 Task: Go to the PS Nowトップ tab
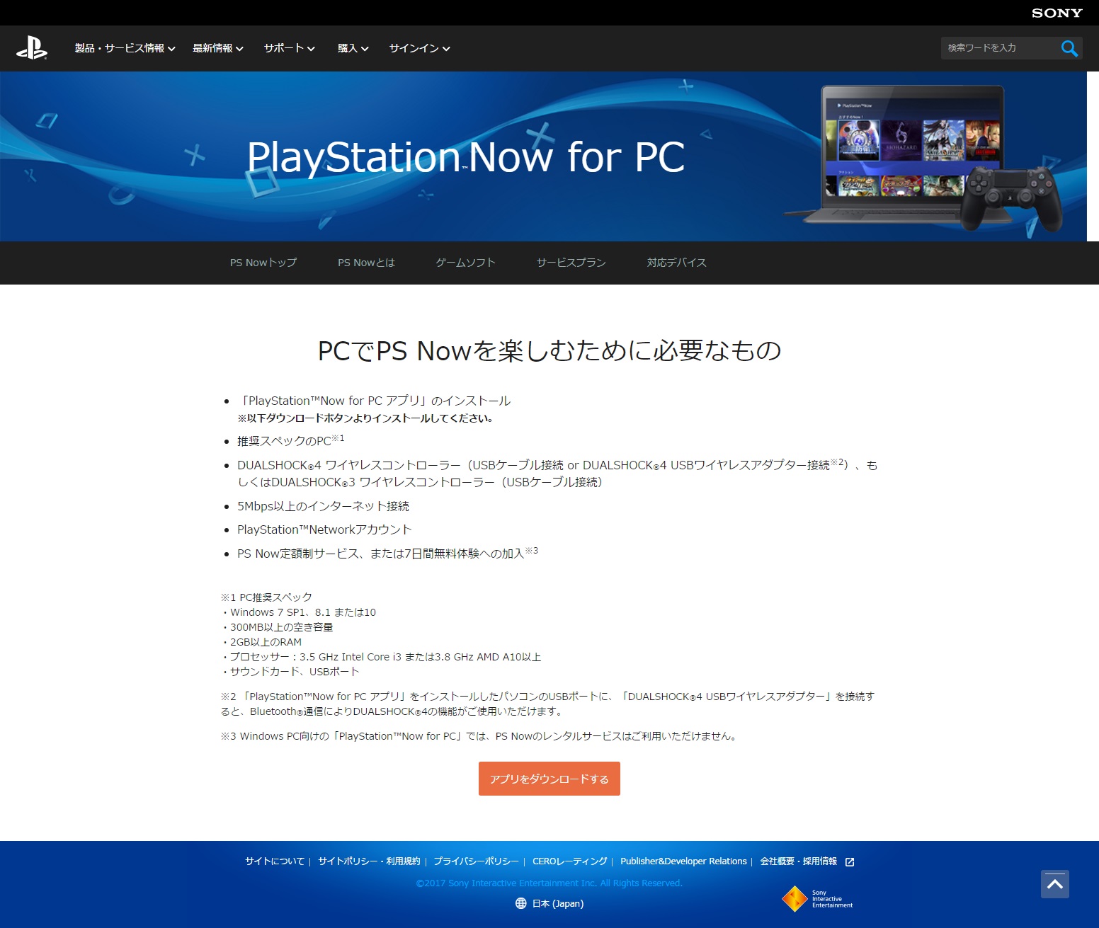(x=263, y=263)
